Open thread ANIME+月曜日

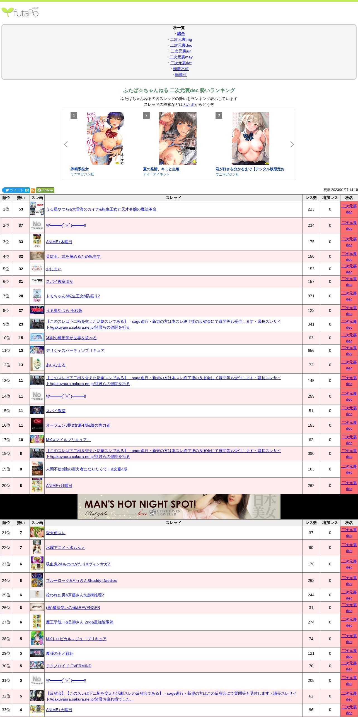[59, 486]
